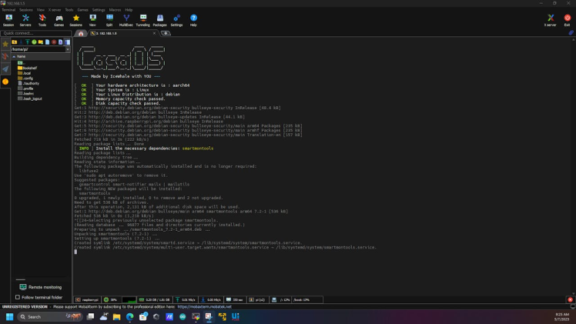The width and height of the screenshot is (576, 324).
Task: Open the MultiExec tool
Action: tap(126, 19)
